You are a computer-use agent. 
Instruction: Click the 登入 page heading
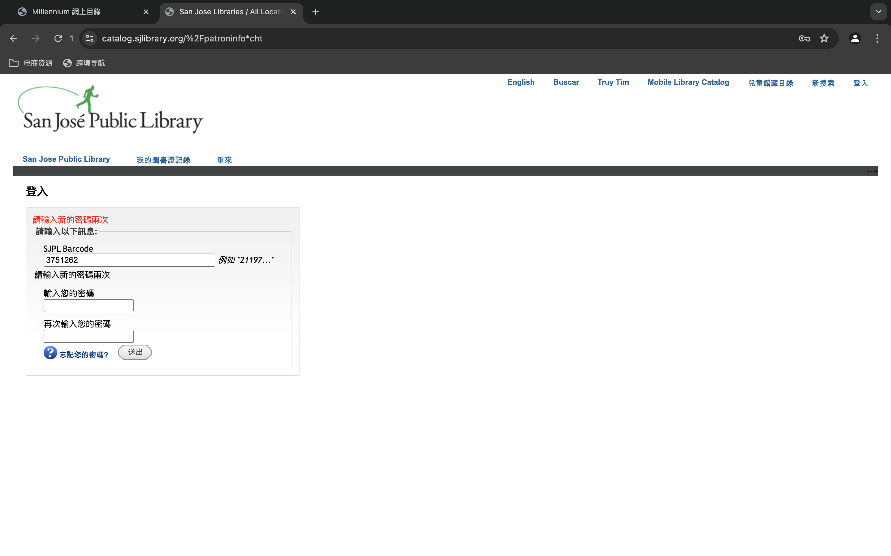click(37, 191)
